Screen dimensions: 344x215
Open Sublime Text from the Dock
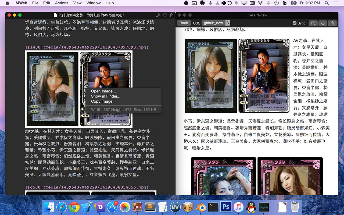coord(150,207)
